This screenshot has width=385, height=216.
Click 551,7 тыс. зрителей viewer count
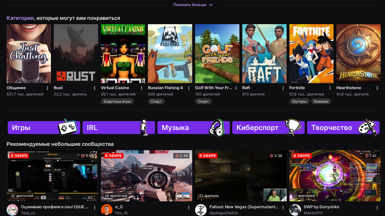point(25,94)
